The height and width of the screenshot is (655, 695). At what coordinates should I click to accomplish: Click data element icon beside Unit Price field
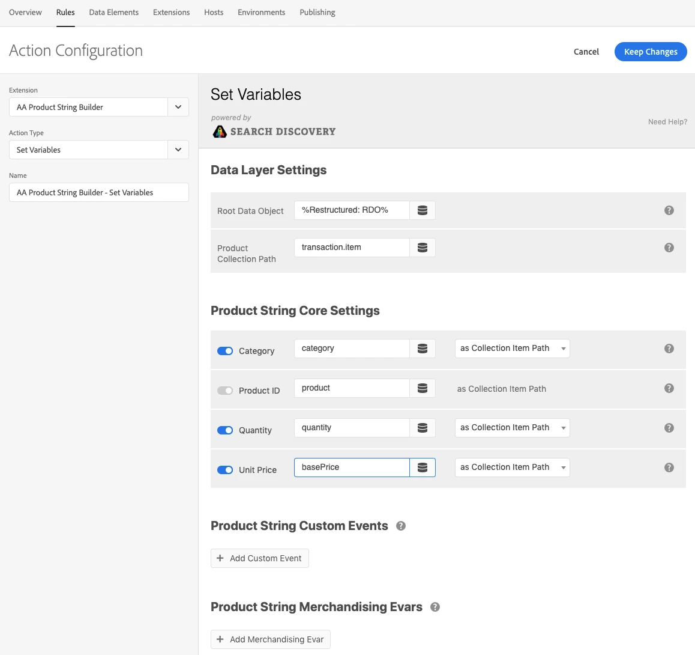(x=423, y=468)
